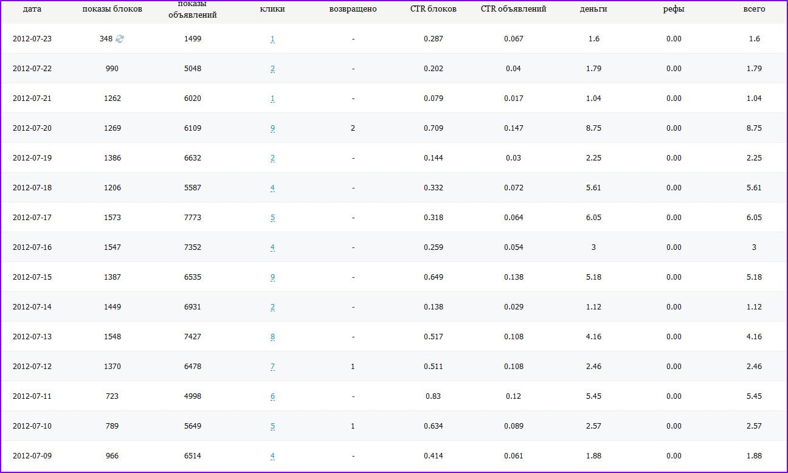Open the clicks link for 2012-07-23
The height and width of the screenshot is (473, 788).
(x=272, y=39)
